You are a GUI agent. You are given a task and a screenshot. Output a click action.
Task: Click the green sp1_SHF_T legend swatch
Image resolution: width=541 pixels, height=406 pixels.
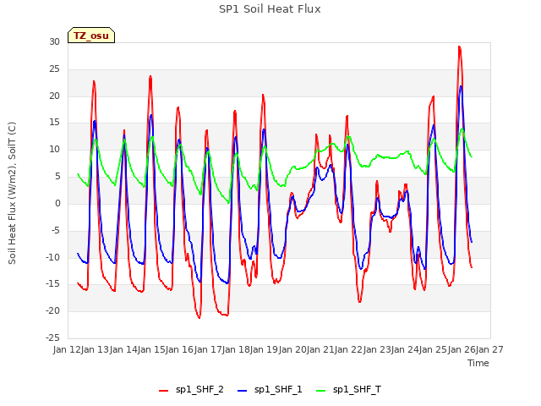pyautogui.click(x=321, y=391)
